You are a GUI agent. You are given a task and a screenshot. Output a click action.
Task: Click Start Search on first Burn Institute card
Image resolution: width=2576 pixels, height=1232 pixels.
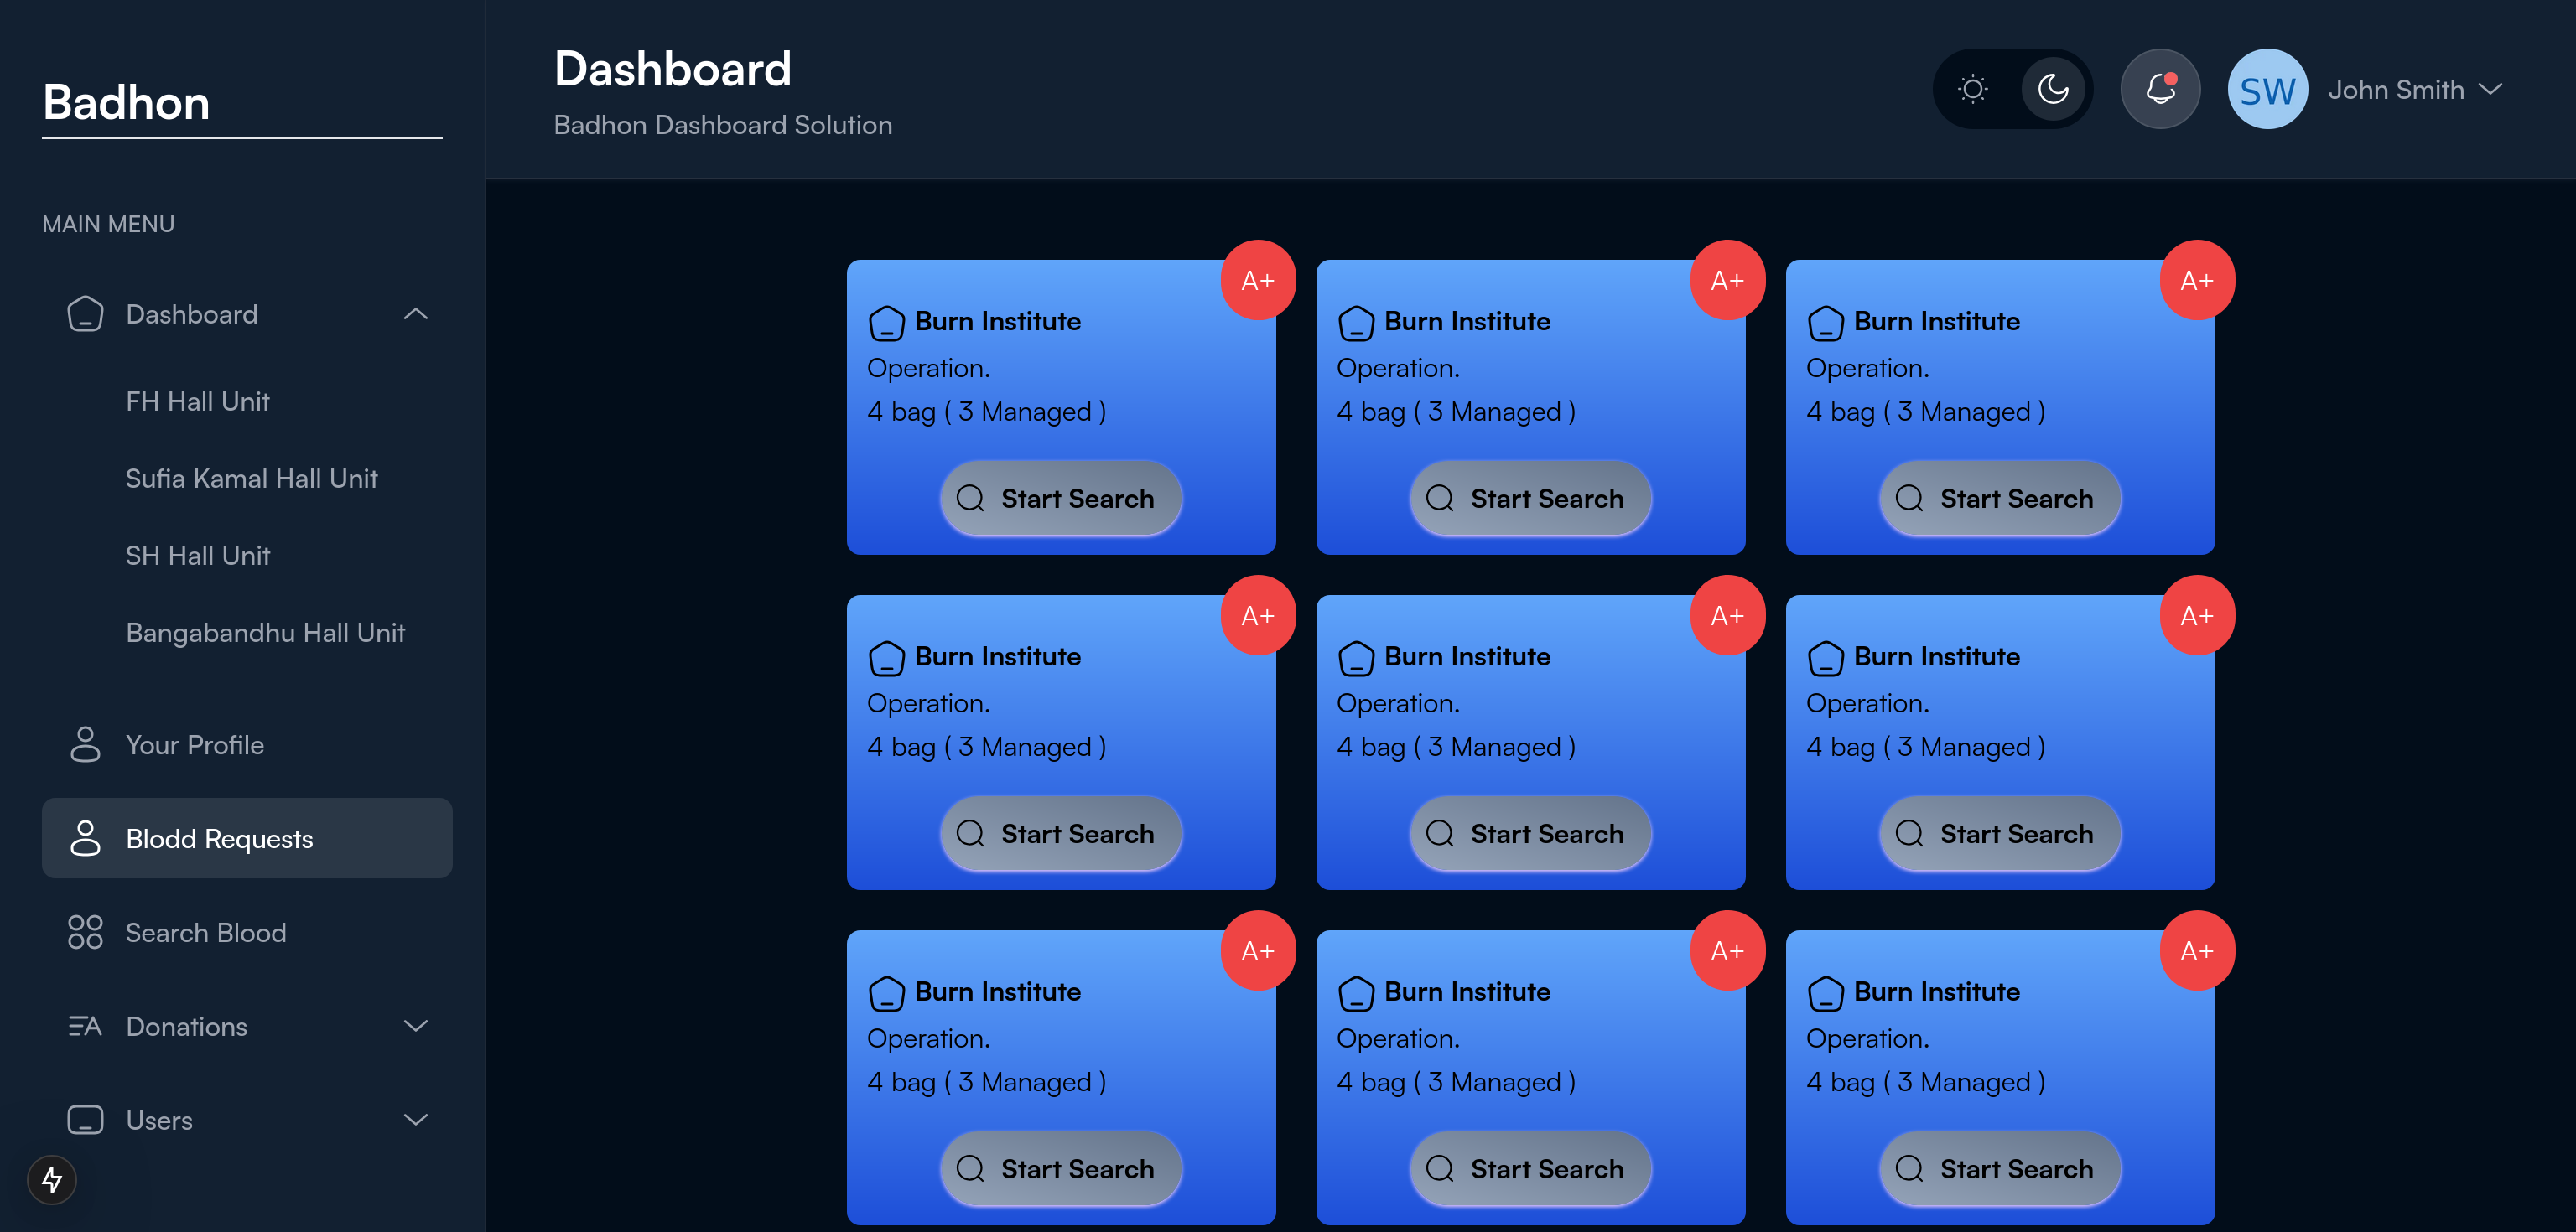point(1060,498)
